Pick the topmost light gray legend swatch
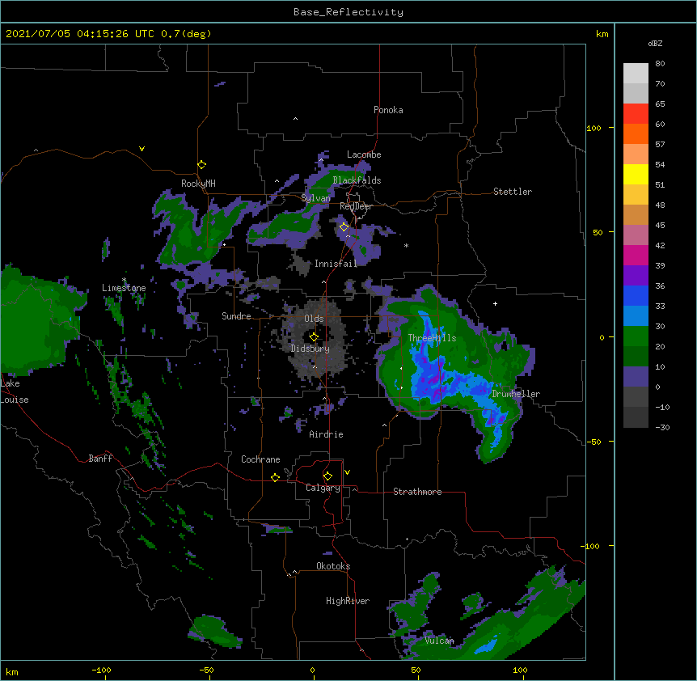This screenshot has width=697, height=681. pyautogui.click(x=636, y=74)
